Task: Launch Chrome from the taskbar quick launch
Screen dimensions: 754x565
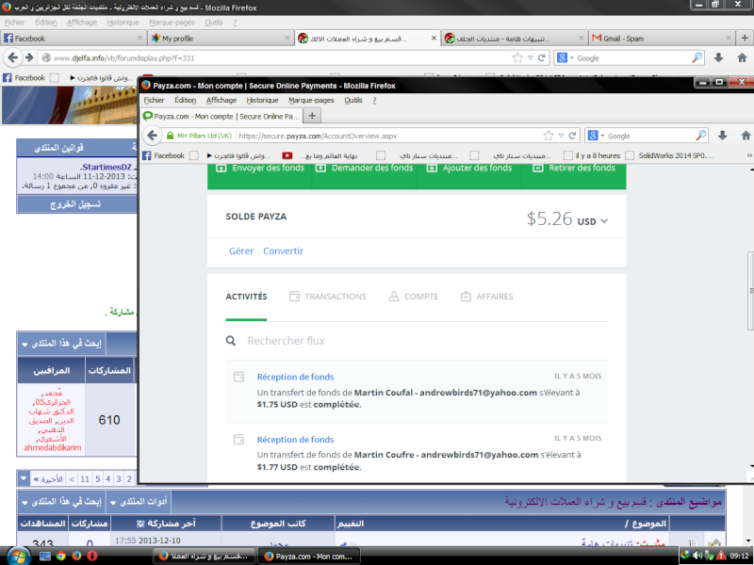Action: [60, 557]
